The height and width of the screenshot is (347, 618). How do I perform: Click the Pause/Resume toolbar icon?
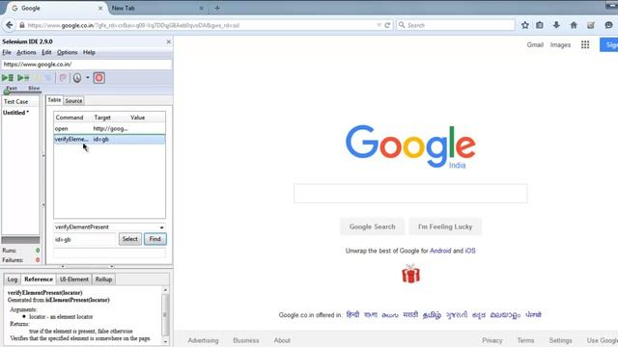pos(38,78)
